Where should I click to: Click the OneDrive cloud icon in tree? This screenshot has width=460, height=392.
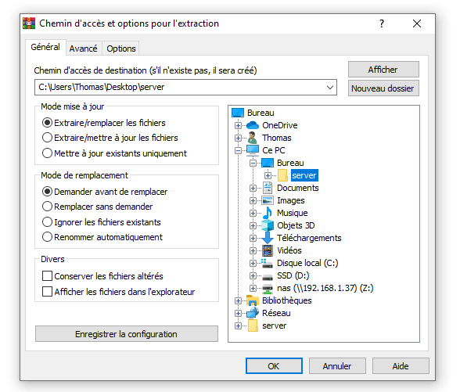[252, 125]
